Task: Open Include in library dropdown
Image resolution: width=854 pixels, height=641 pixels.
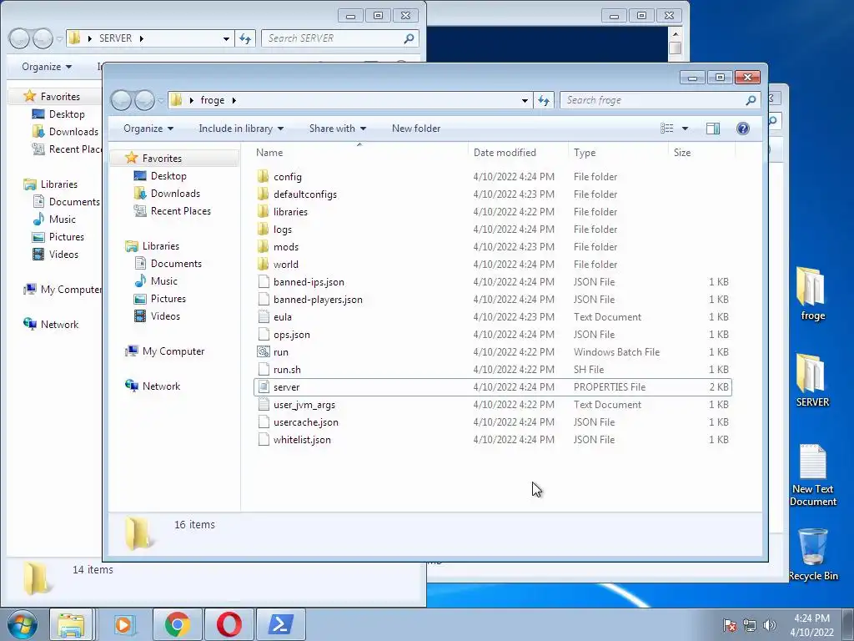Action: (241, 129)
